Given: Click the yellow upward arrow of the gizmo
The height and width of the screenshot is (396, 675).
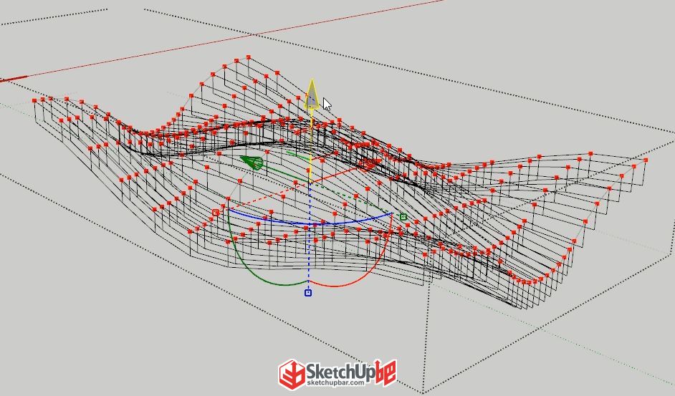Looking at the screenshot, I should pos(312,93).
